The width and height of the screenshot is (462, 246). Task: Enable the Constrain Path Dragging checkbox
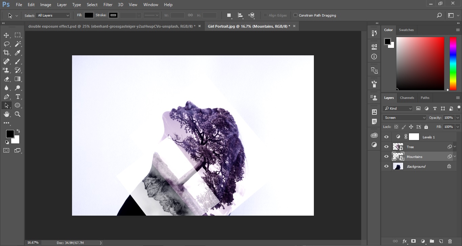point(296,15)
